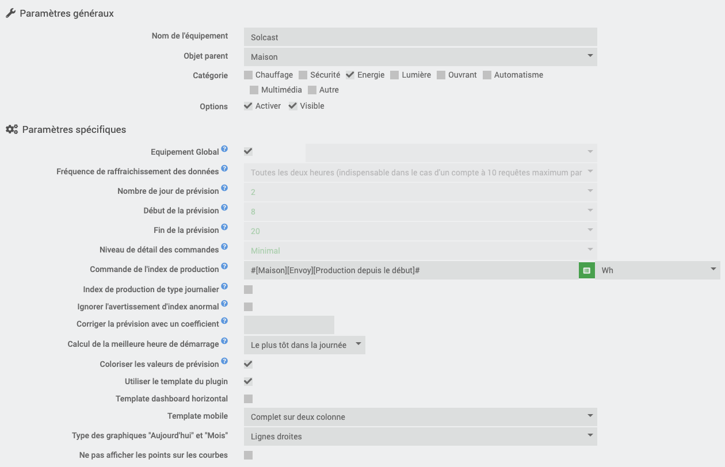Expand the Wh unit dropdown
Screen dimensions: 725x467
(x=657, y=270)
